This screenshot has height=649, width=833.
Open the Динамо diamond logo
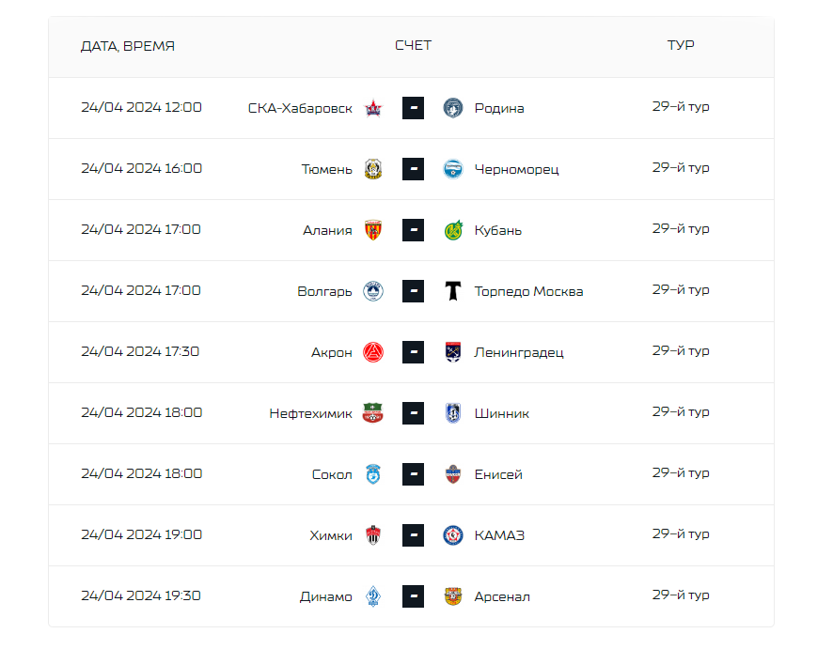[373, 596]
